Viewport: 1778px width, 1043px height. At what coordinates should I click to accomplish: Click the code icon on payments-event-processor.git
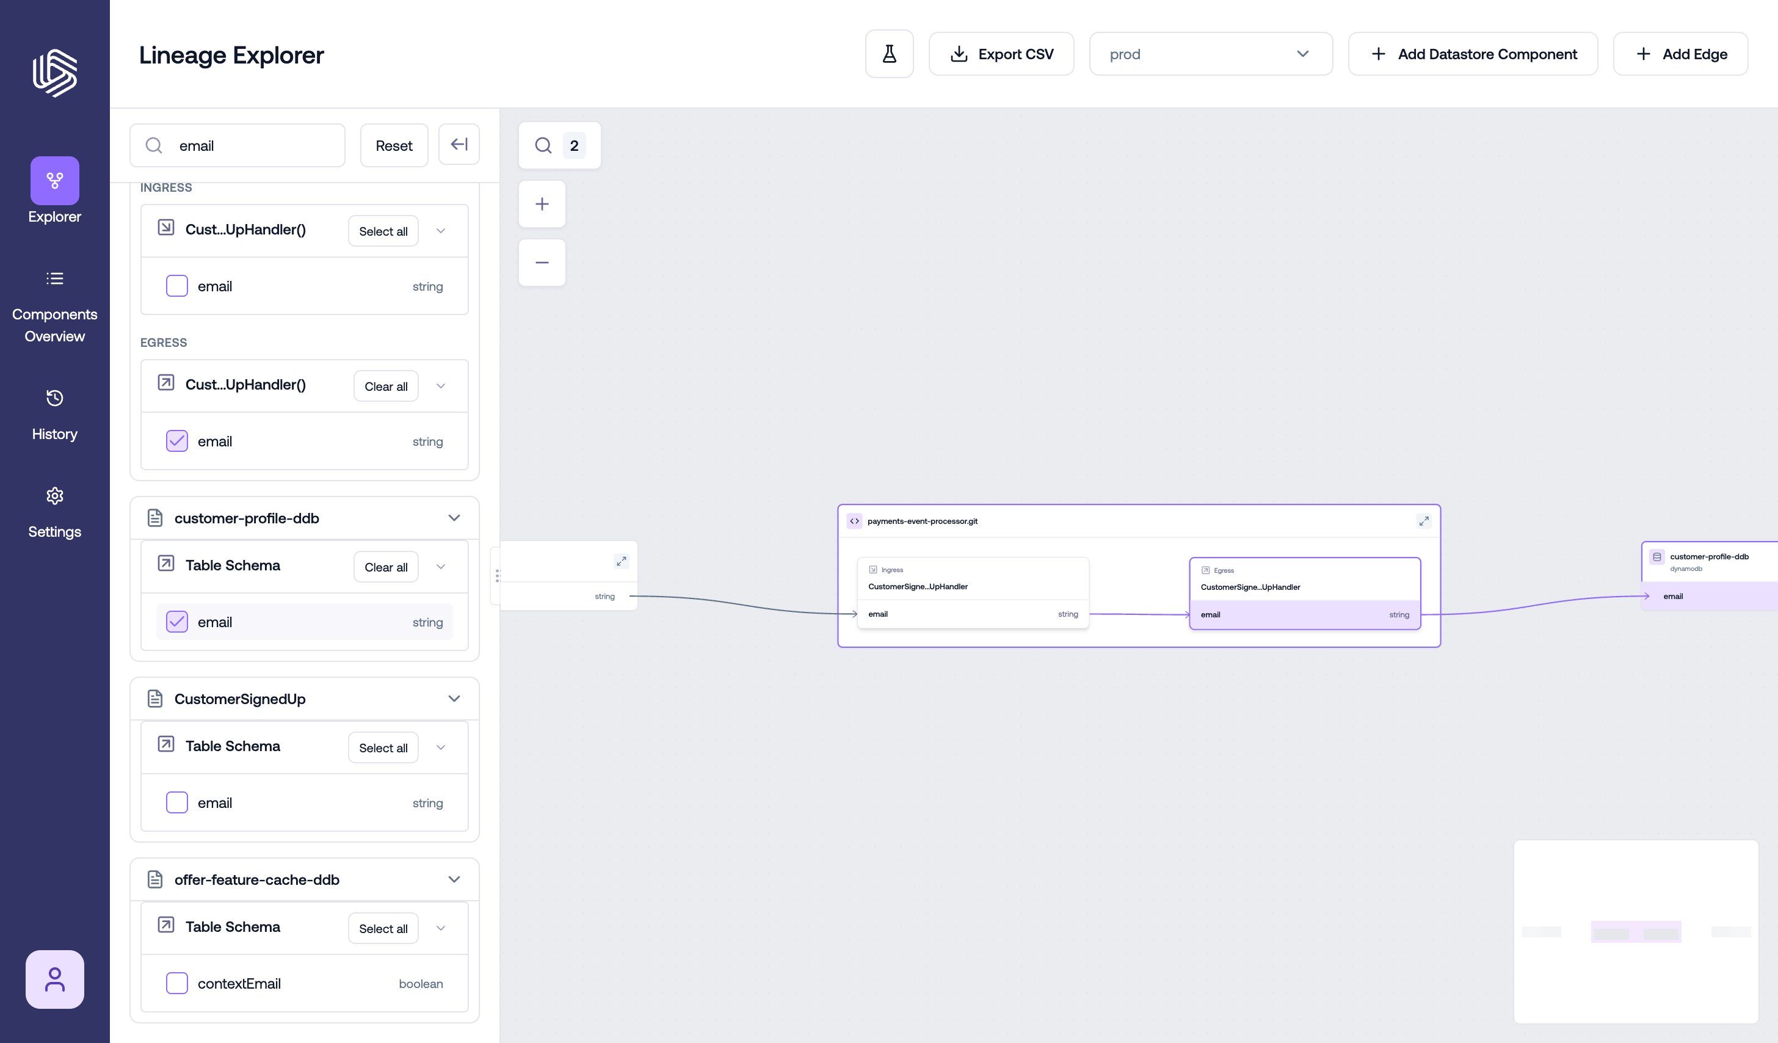pyautogui.click(x=854, y=521)
